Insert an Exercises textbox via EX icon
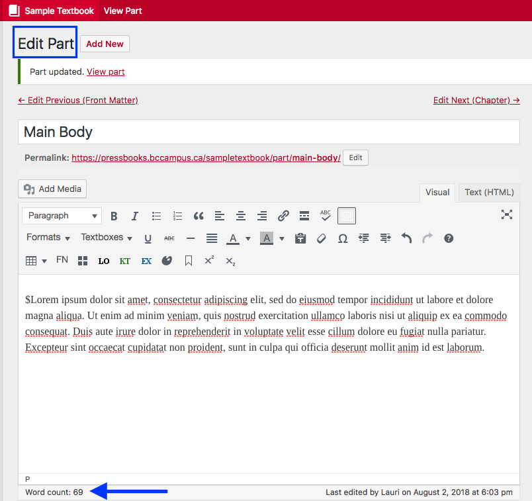This screenshot has width=532, height=501. pos(146,260)
